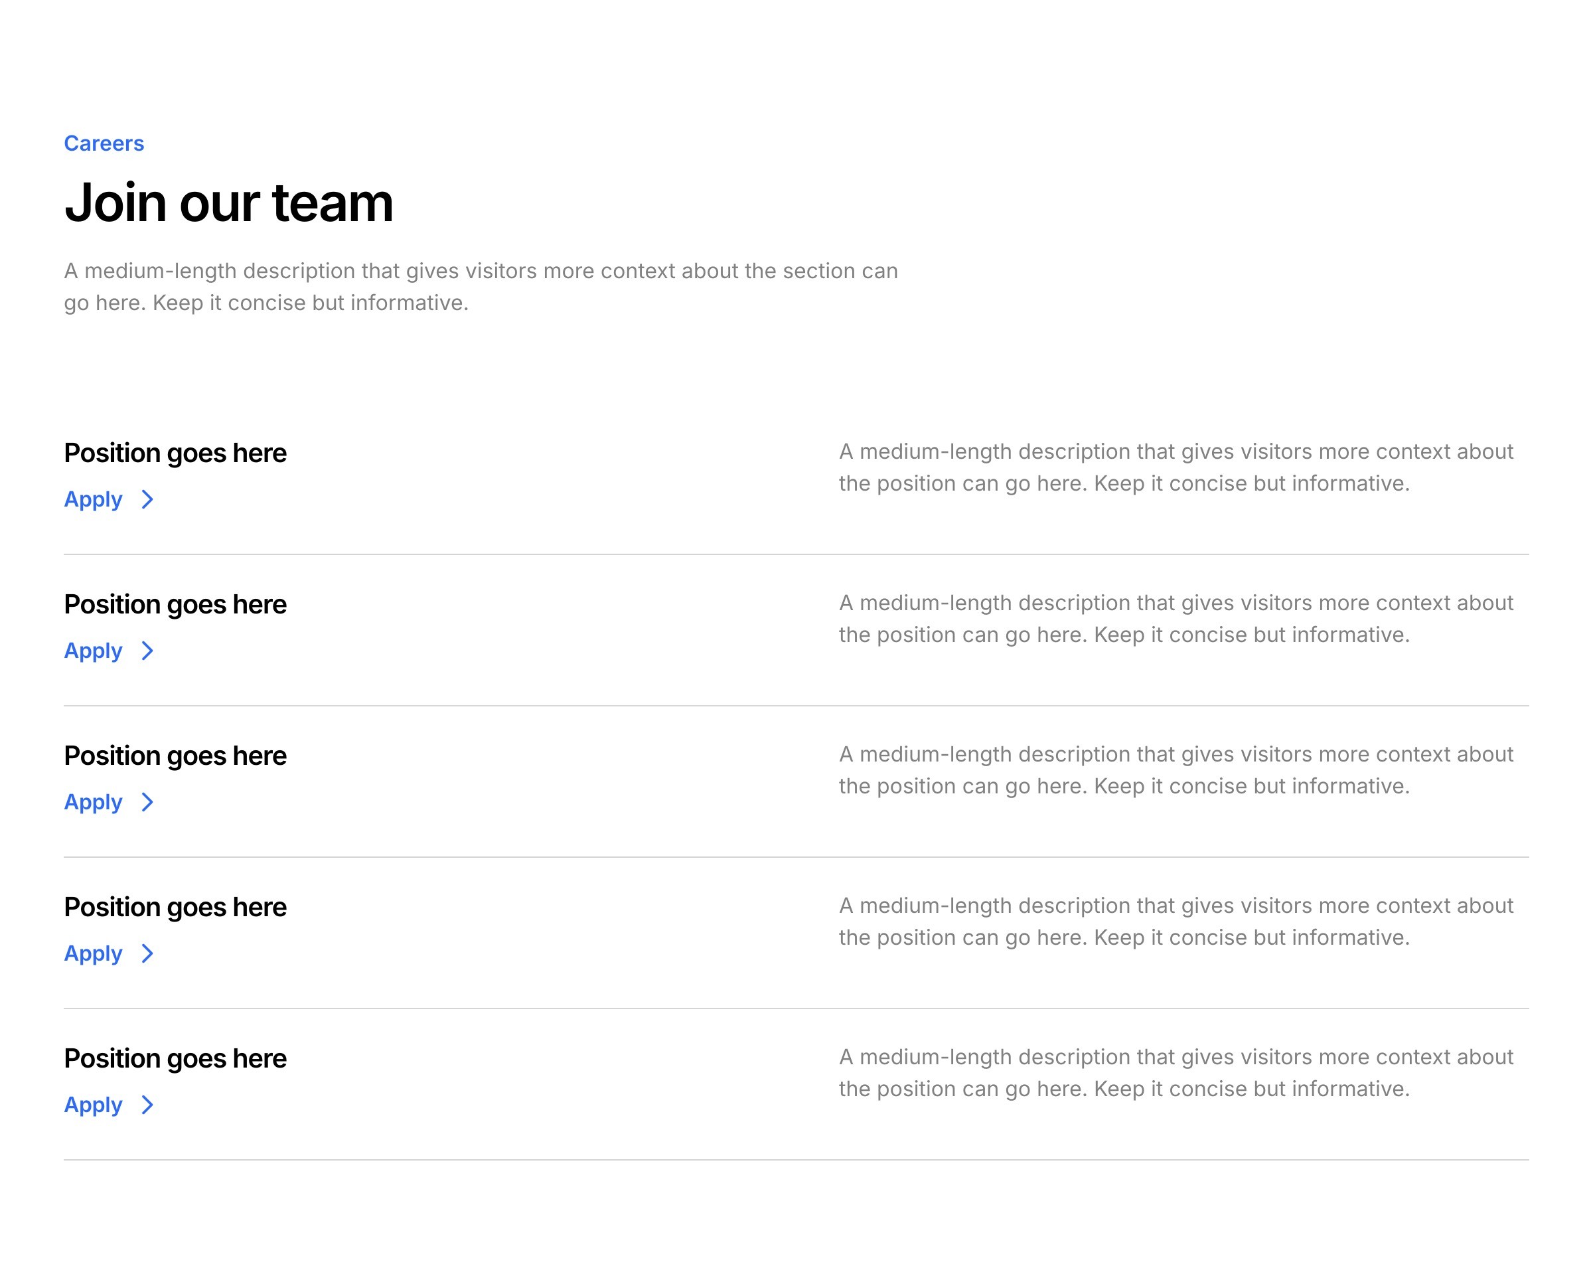Select the third Position goes here title
1593x1288 pixels.
175,756
